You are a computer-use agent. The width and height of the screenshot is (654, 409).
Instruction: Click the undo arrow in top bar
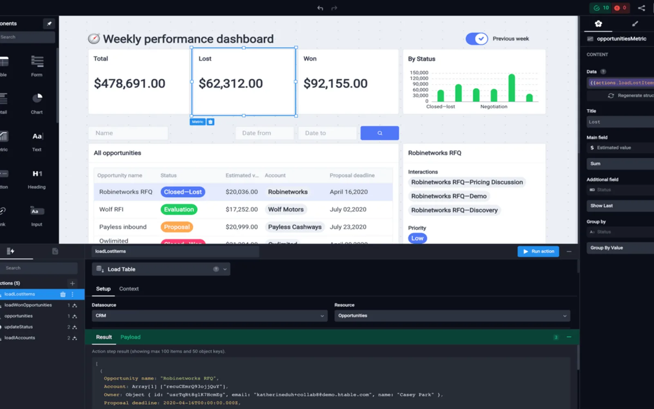tap(320, 8)
